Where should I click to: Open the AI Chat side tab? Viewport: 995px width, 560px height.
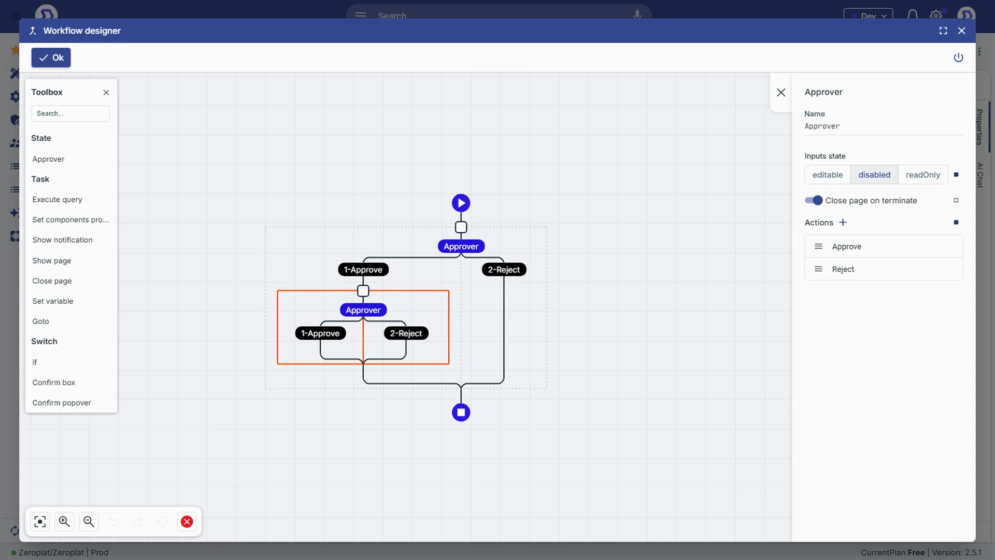point(979,175)
